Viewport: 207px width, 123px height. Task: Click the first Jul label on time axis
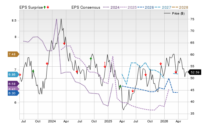click(24, 121)
